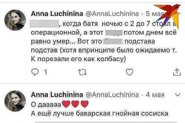Click the Anna Luchinina name on the second tweet

point(56,95)
